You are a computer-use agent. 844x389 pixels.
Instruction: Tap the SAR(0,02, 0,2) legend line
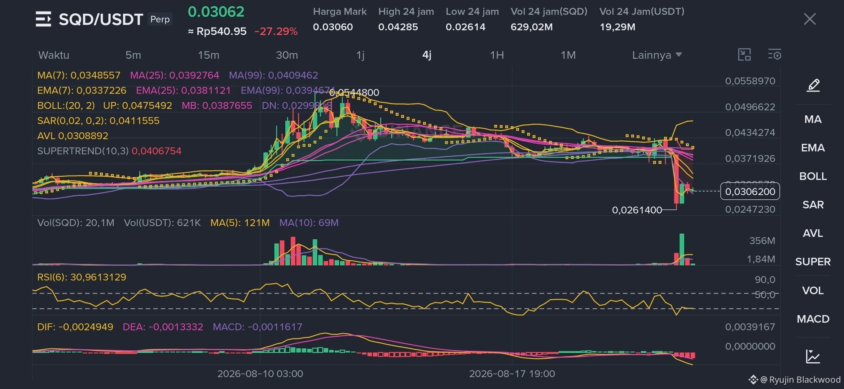point(98,121)
